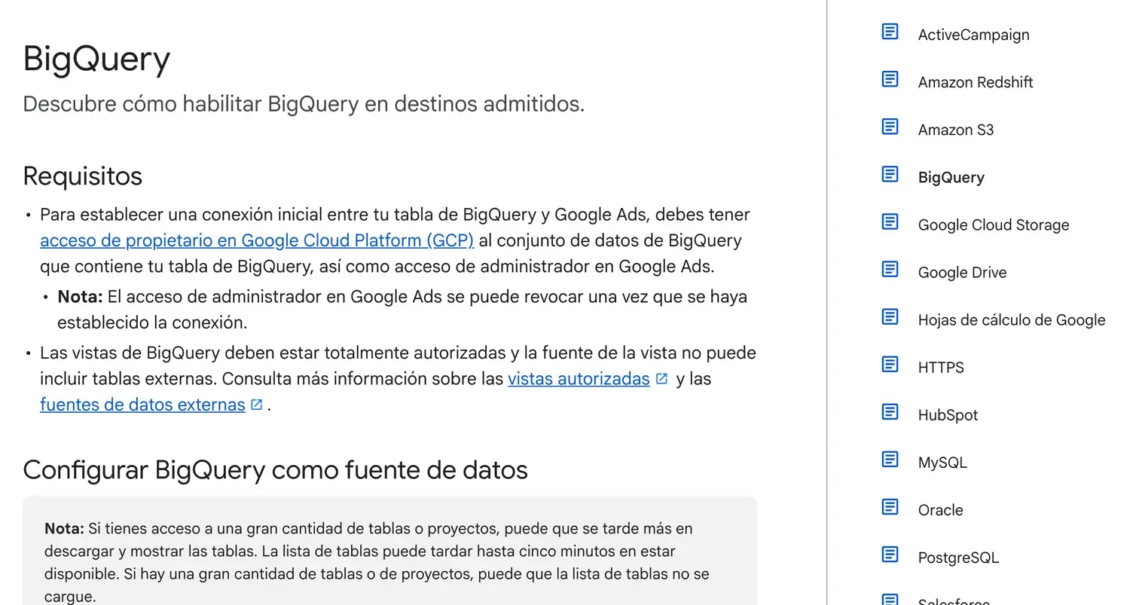1145x605 pixels.
Task: Click the document icon beside PostgreSQL
Action: click(x=890, y=555)
